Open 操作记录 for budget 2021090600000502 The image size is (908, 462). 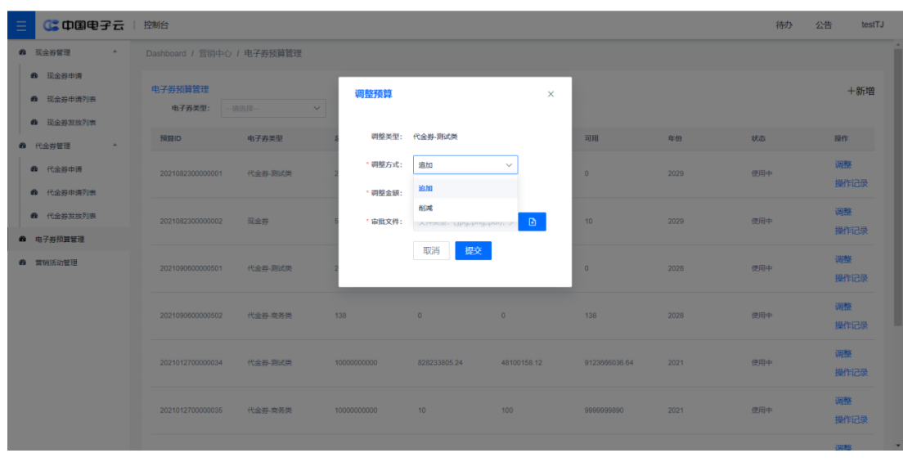coord(852,325)
